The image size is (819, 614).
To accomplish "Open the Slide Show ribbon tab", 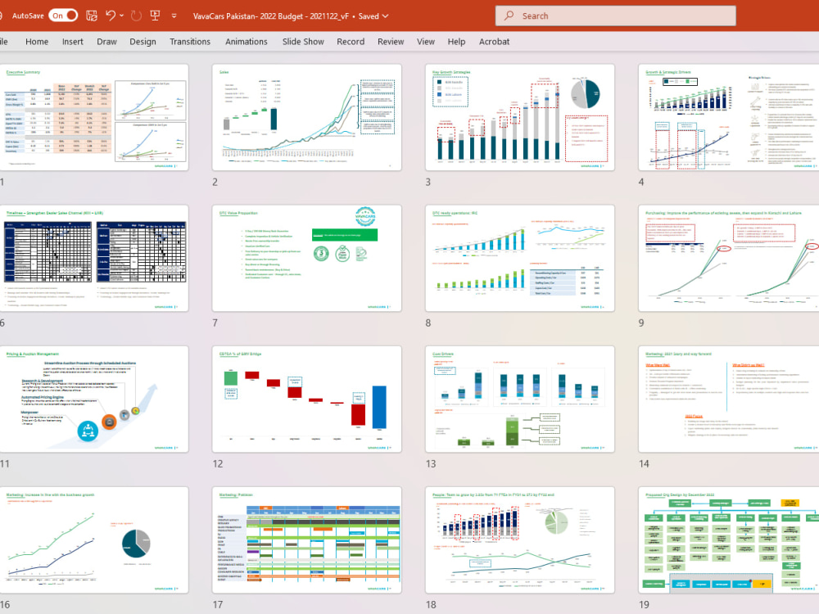I will (303, 42).
